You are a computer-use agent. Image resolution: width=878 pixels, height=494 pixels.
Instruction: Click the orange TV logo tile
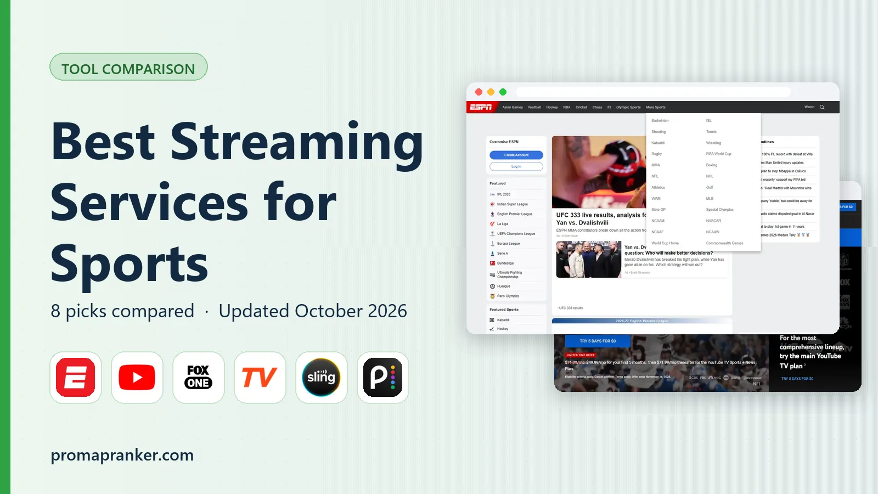pyautogui.click(x=260, y=378)
